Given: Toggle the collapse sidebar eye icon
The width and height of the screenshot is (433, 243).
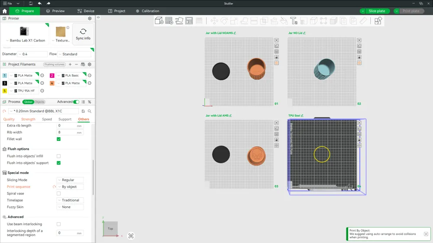Looking at the screenshot, I should [x=98, y=17].
